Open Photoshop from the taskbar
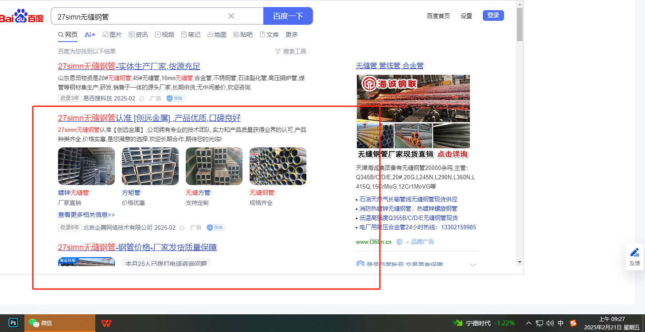Screen dimensions: 645x332 [x=13, y=323]
